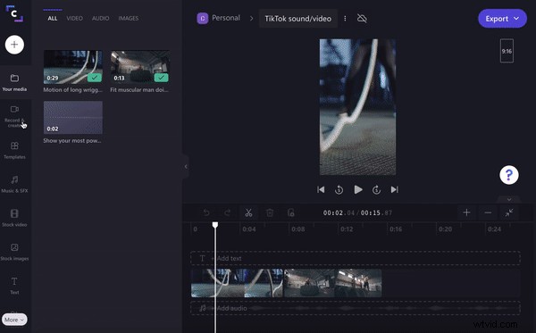This screenshot has width=536, height=333.
Task: Undo the last action
Action: pyautogui.click(x=206, y=212)
